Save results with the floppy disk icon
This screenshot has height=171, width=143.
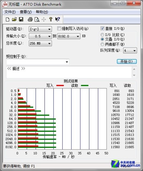click(21, 19)
